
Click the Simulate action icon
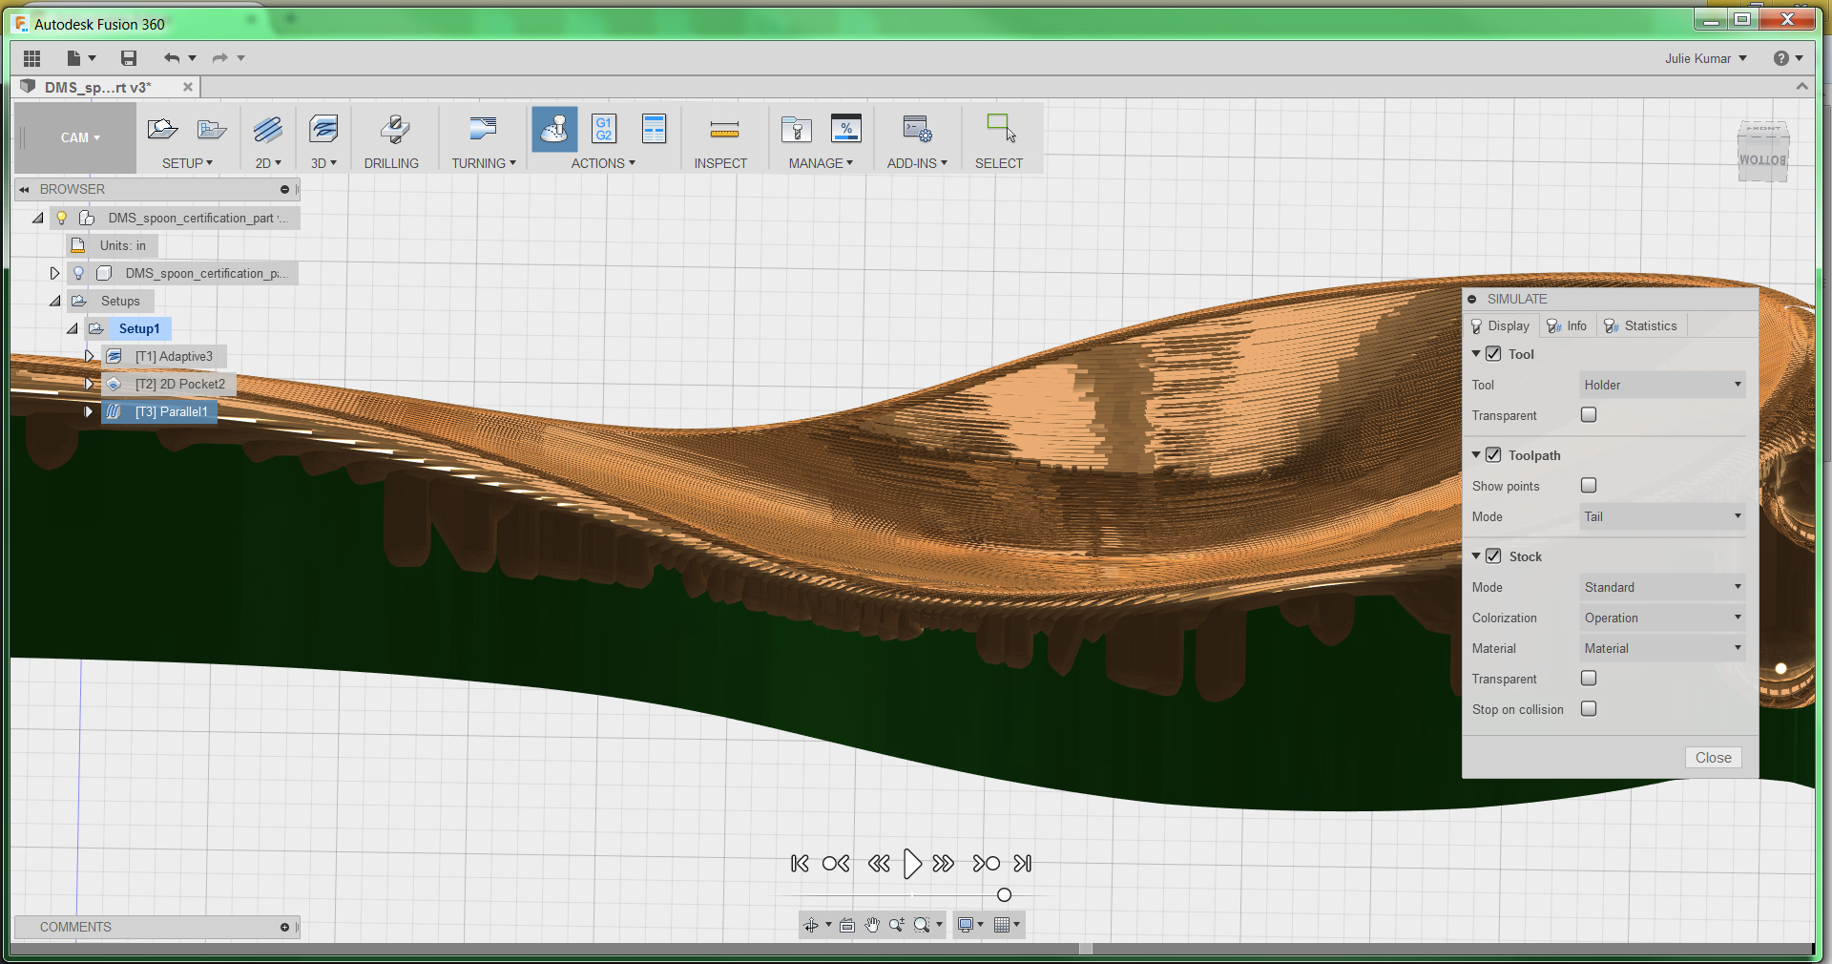(554, 129)
